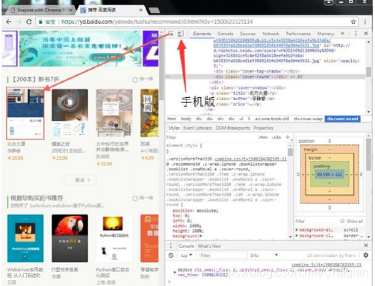Add new style rule plus icon

[x=288, y=137]
